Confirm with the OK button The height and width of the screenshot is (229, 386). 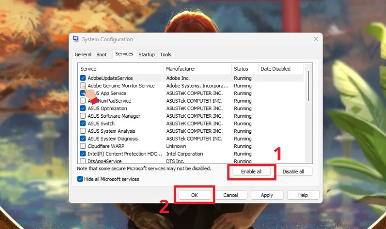194,195
